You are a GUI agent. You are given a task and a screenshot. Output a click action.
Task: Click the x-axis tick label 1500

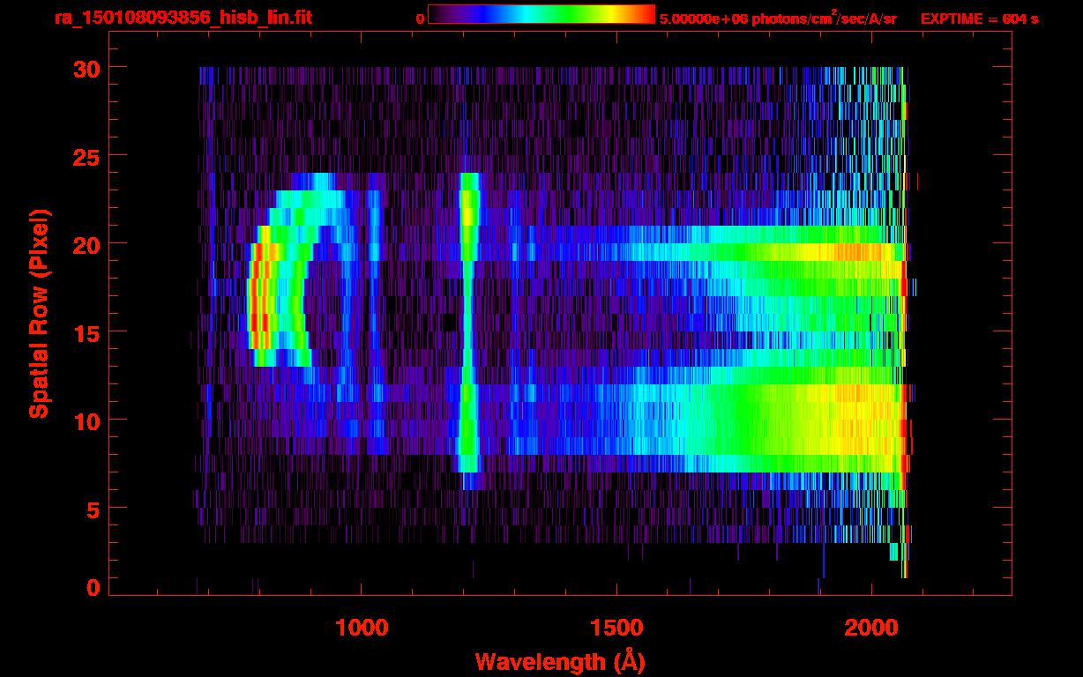tap(616, 628)
